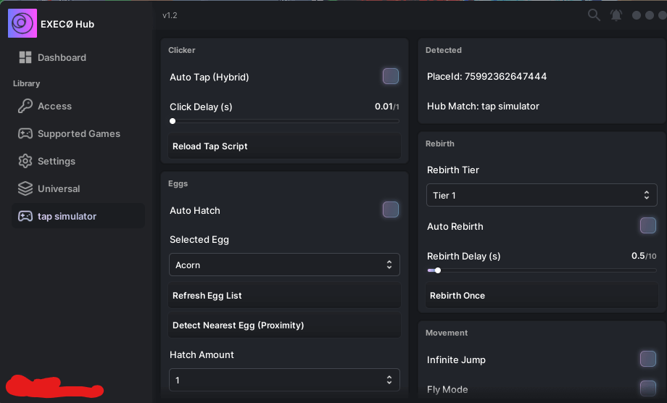Enable the Auto Hatch toggle

pyautogui.click(x=391, y=209)
